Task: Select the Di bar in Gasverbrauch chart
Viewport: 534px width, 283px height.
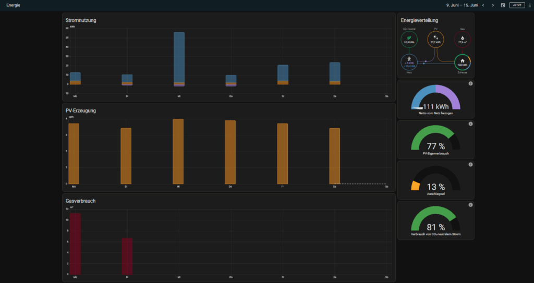Action: tap(127, 256)
